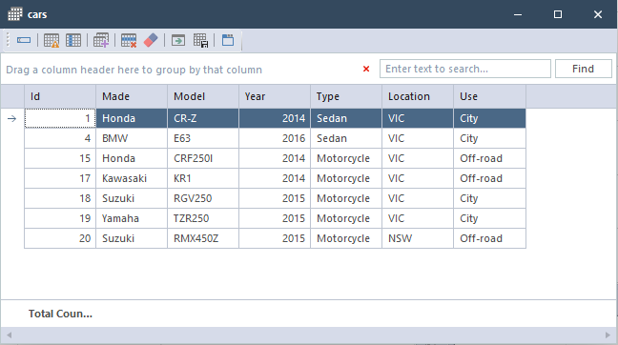Click the search text input field
Screen dimensions: 618x345
tap(465, 69)
